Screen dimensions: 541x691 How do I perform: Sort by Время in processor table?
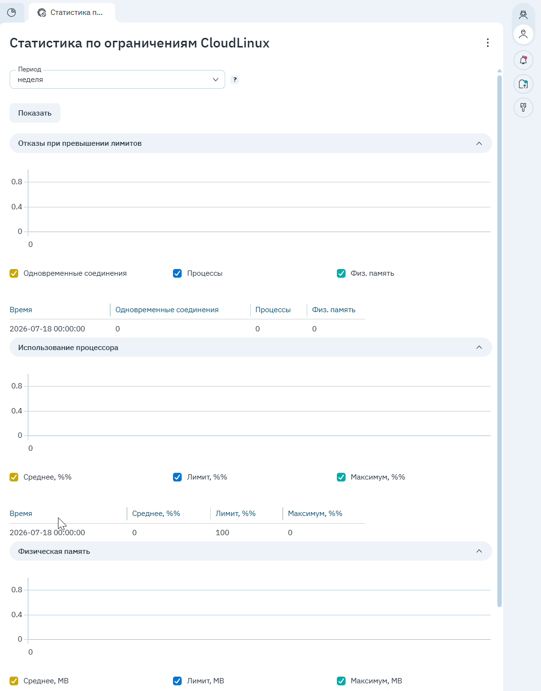point(21,514)
